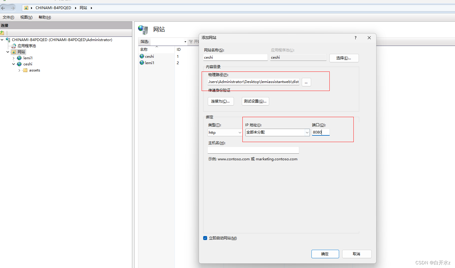Click the assets folder icon
This screenshot has height=268, width=455.
25,70
